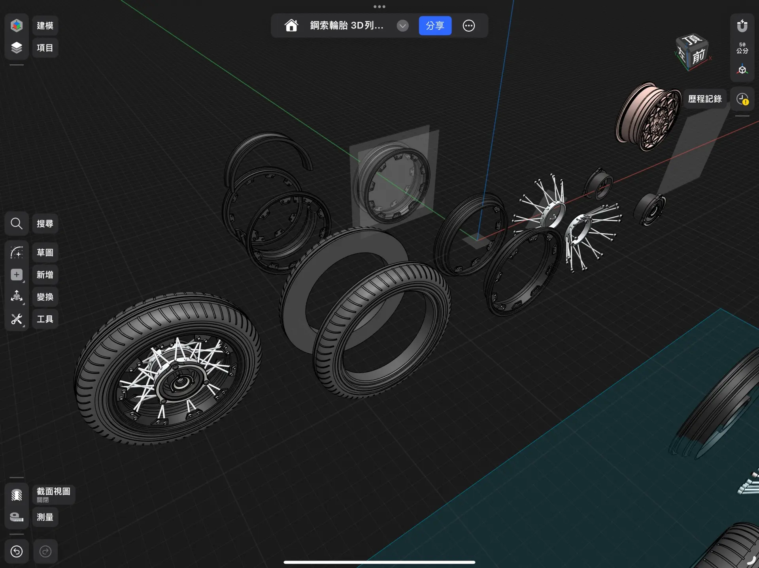Screen dimensions: 759x568
Task: Select the 草圖 sketch tool icon
Action: coord(16,253)
